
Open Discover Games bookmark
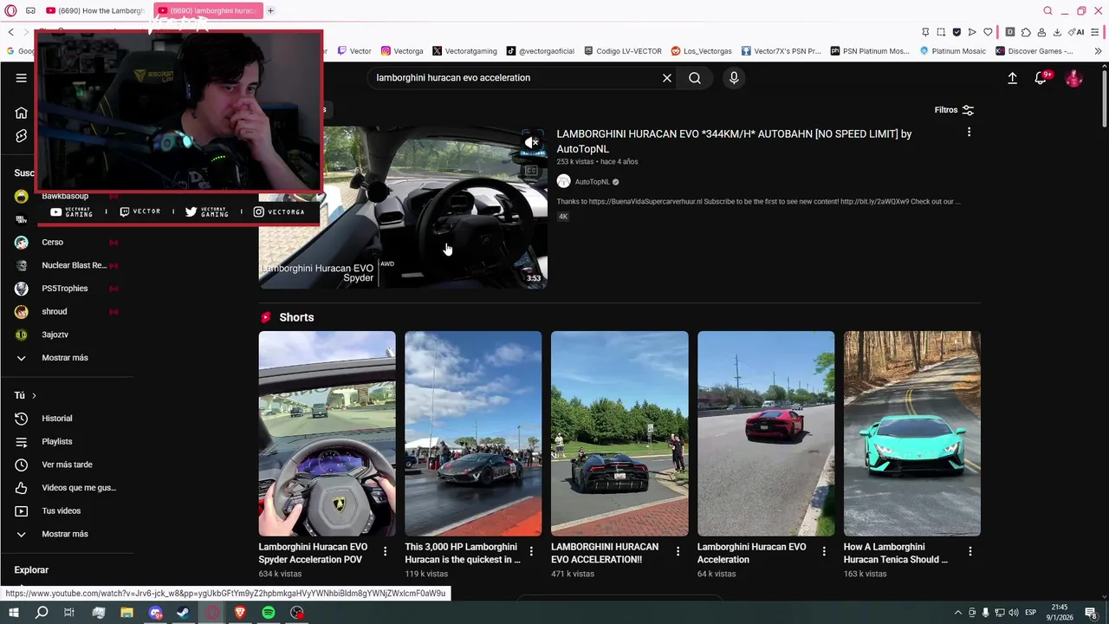1034,51
